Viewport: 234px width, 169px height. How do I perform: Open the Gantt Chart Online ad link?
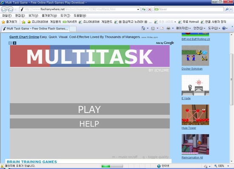pyautogui.click(x=24, y=37)
